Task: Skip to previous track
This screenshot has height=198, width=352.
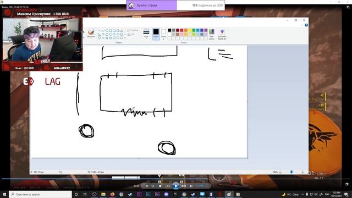Action: 168,186
